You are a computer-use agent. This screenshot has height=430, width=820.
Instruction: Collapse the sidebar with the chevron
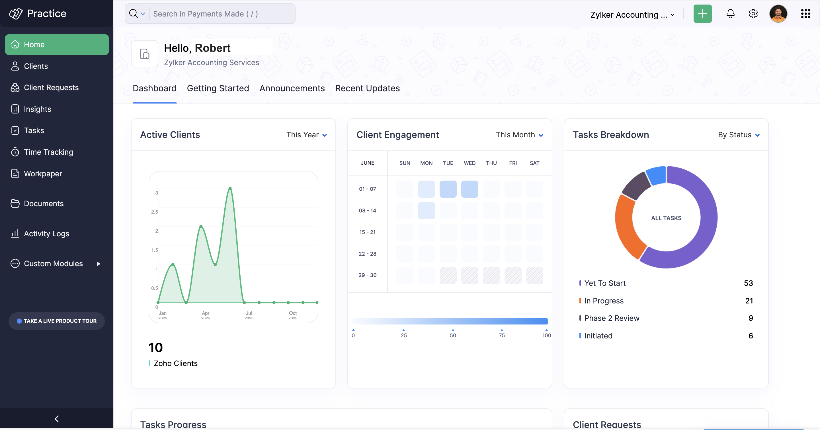pos(57,419)
